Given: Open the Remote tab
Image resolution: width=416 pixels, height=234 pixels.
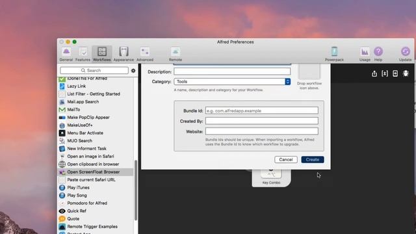Looking at the screenshot, I should click(175, 54).
